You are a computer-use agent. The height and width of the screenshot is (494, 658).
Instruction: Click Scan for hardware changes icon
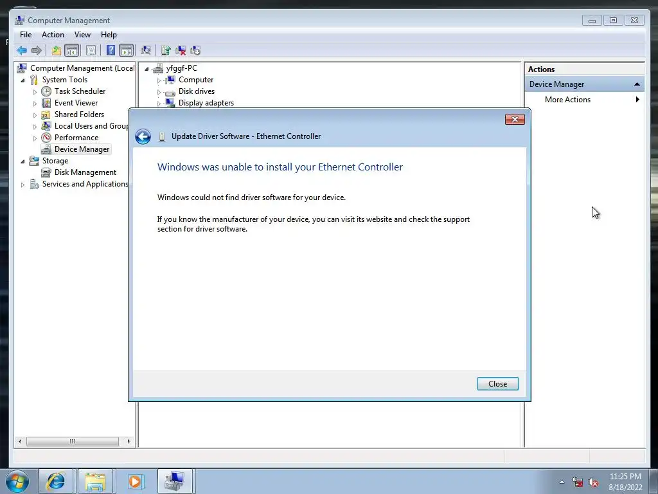point(146,51)
